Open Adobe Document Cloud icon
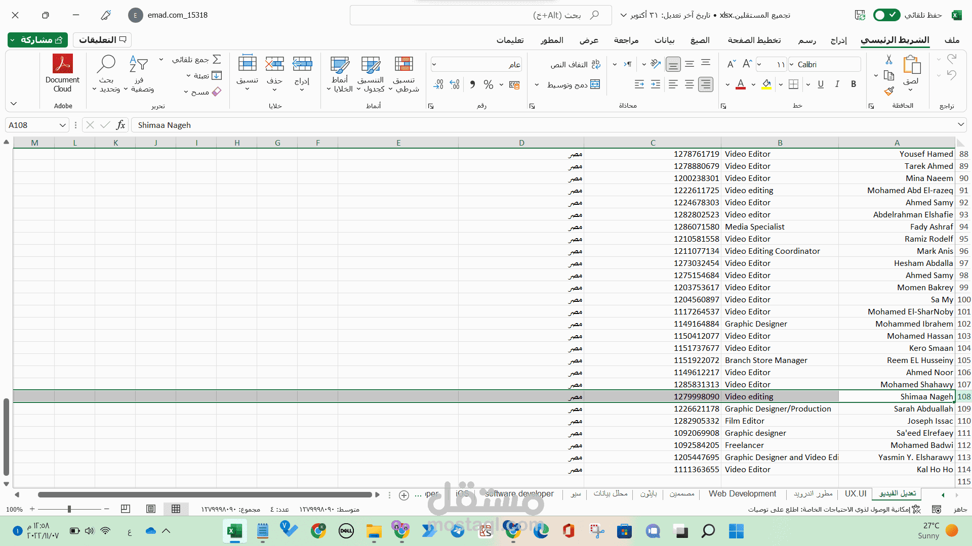 click(x=62, y=64)
